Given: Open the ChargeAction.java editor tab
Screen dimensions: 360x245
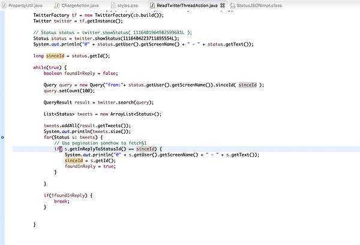Looking at the screenshot, I should tap(80, 5).
